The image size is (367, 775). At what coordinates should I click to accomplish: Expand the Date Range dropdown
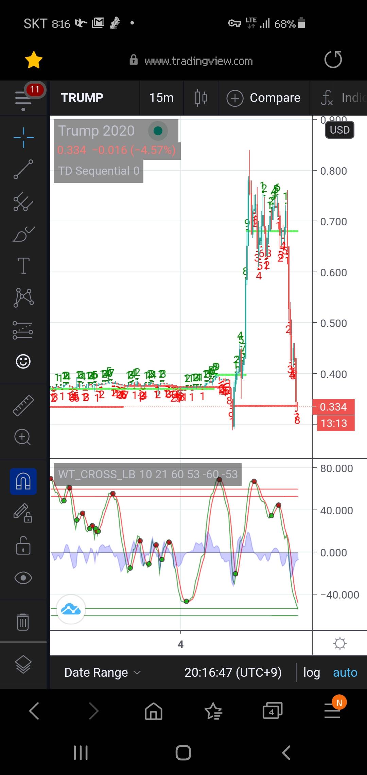(x=102, y=672)
